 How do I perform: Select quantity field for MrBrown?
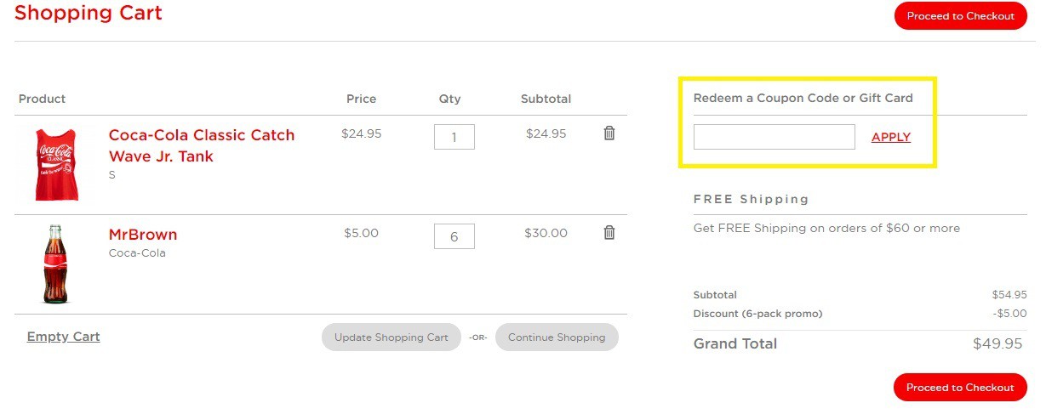tap(454, 236)
